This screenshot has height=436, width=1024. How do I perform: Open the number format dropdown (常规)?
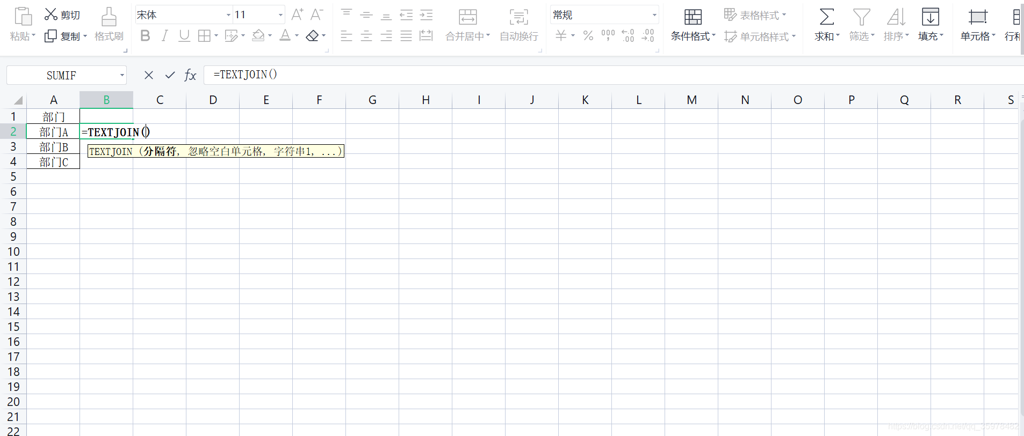point(654,15)
